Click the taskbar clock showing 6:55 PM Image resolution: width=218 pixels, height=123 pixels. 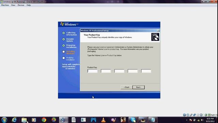pyautogui.click(x=210, y=120)
